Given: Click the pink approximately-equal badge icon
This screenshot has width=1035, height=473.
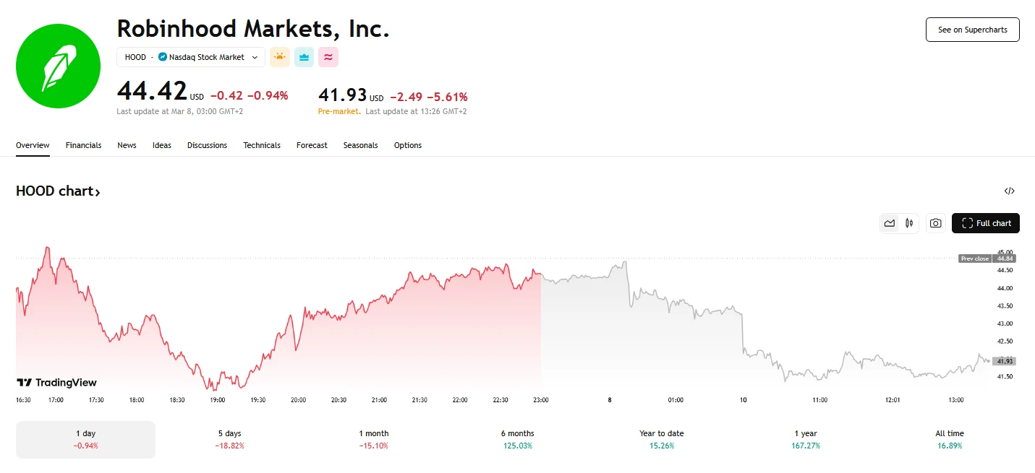Looking at the screenshot, I should pos(328,57).
